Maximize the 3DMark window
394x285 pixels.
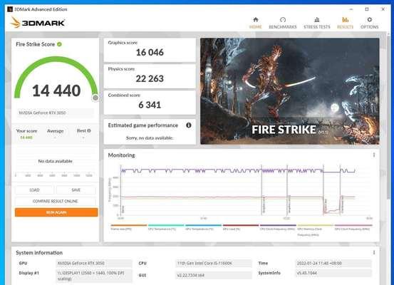click(x=367, y=9)
